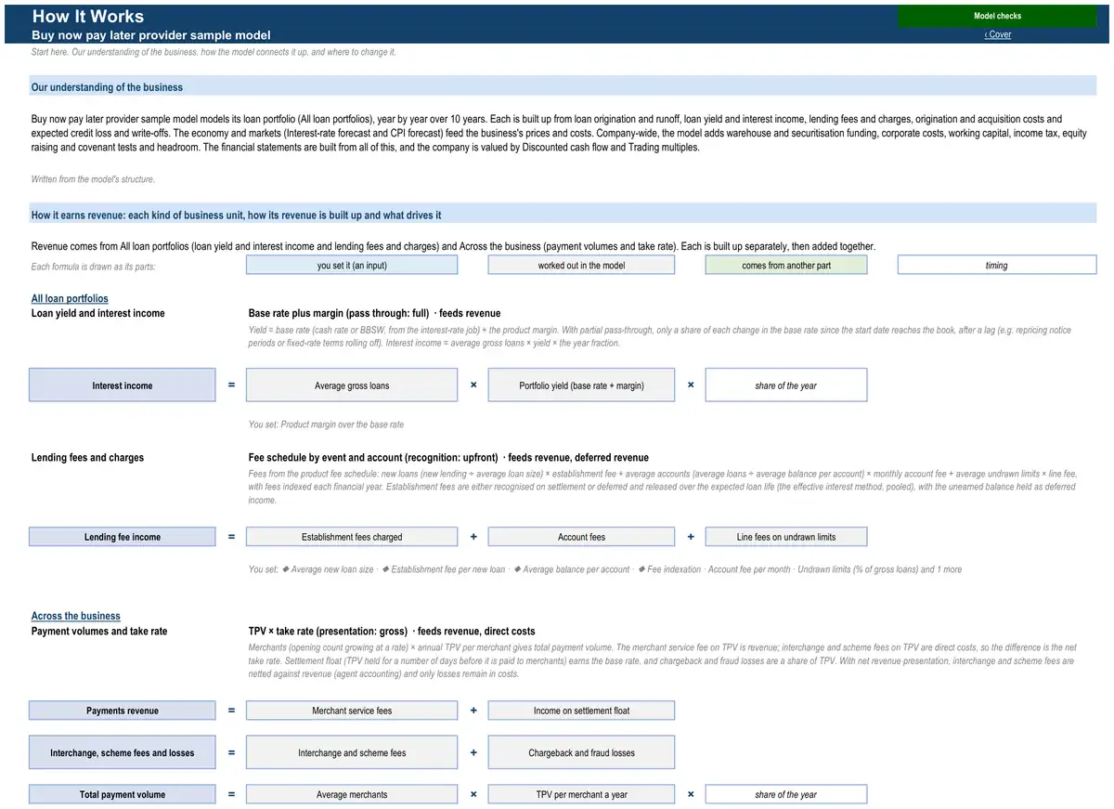Viewport: 1114px width, 809px height.
Task: Click the 'Start here. Our understanding' intro line
Action: point(214,52)
